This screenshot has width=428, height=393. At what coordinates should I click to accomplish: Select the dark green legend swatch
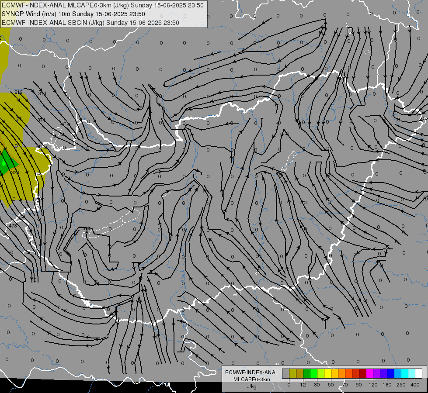coord(307,373)
